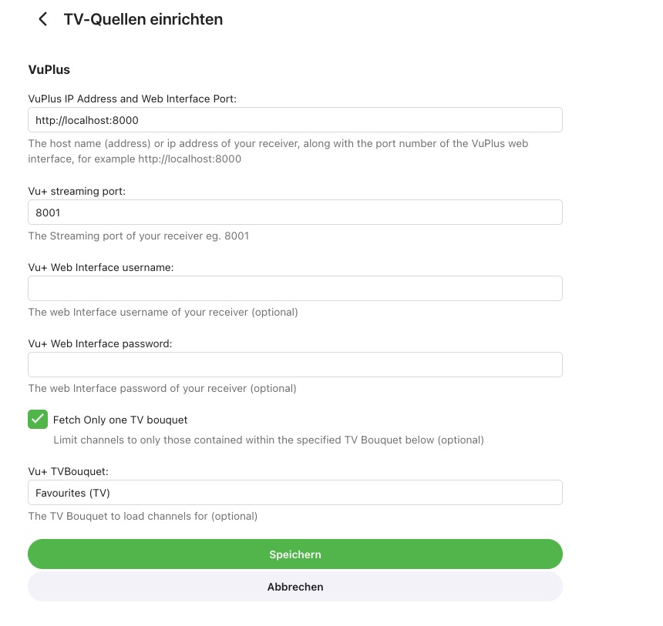Select the Vu+ TVBouquet text field
The width and height of the screenshot is (663, 626).
tap(294, 493)
